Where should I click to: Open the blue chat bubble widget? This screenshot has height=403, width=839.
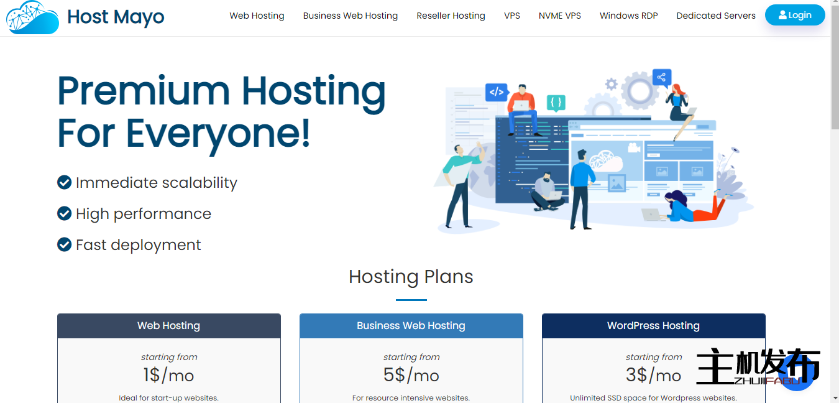pyautogui.click(x=799, y=373)
